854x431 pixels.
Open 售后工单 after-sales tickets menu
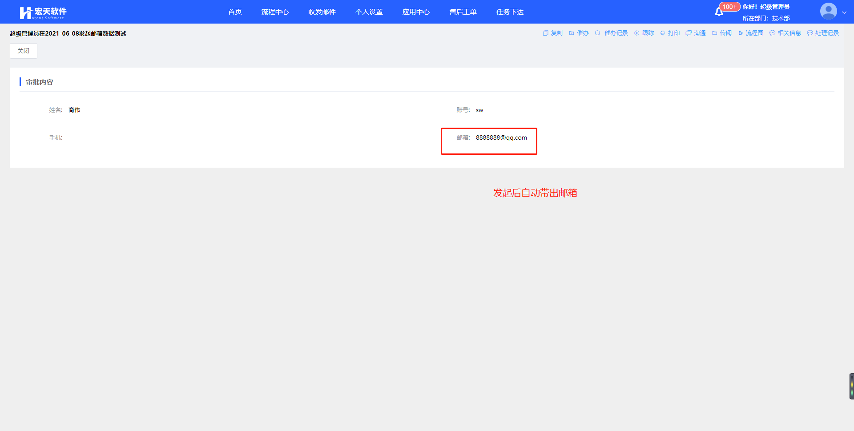[x=463, y=12]
